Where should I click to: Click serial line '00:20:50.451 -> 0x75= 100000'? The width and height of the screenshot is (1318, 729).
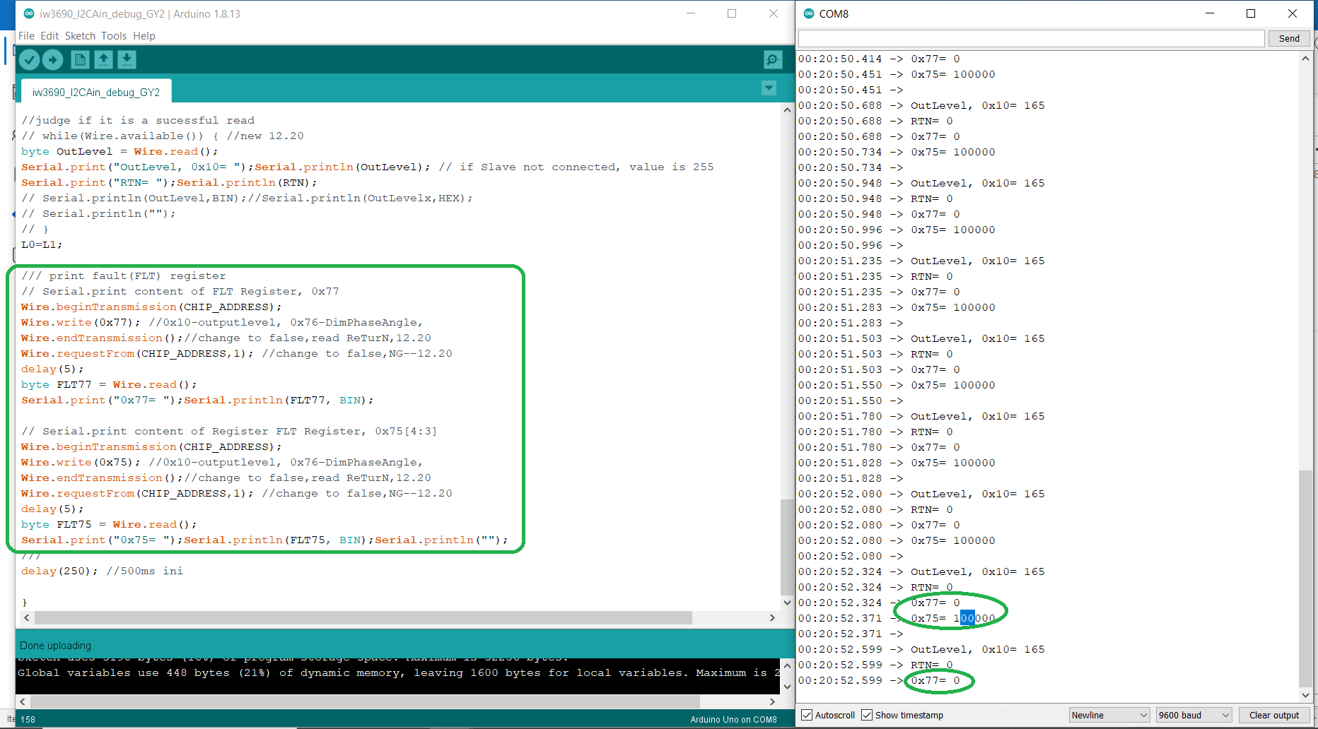pyautogui.click(x=897, y=74)
